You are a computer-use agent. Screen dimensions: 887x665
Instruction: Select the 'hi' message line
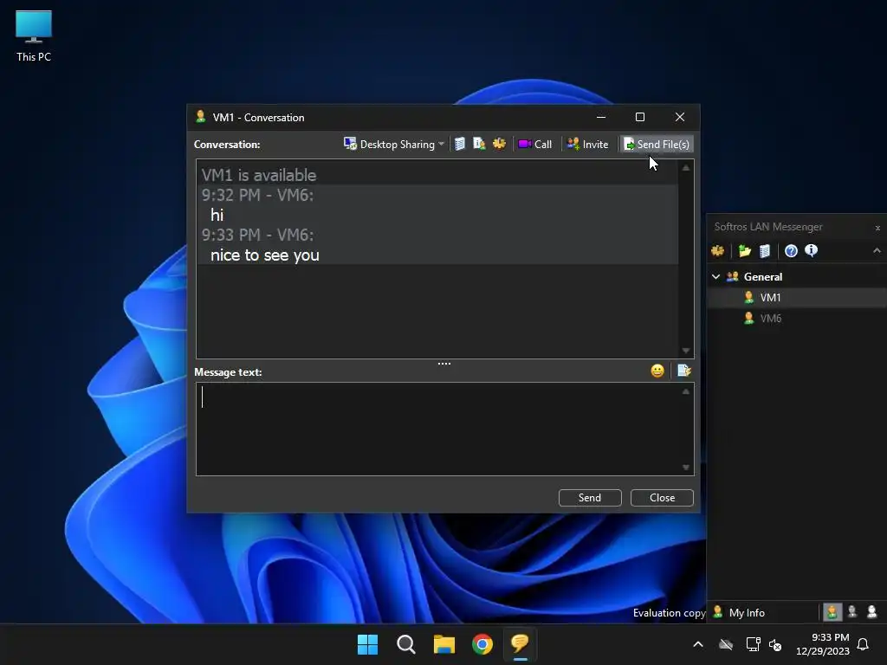[x=217, y=215]
